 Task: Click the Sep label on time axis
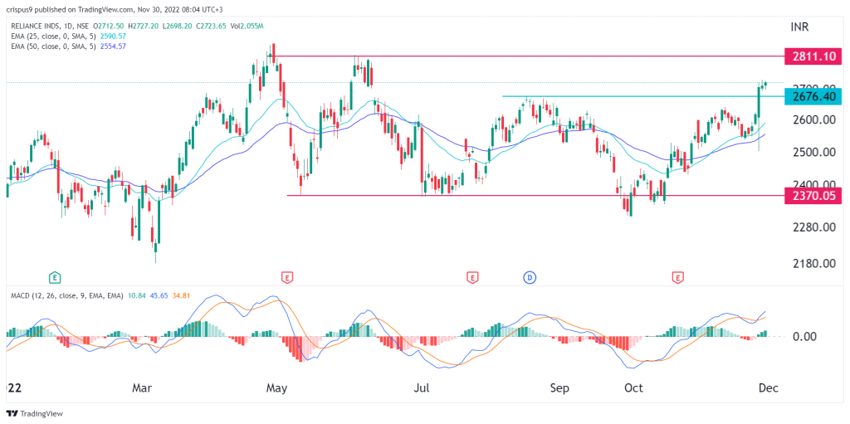(x=560, y=388)
